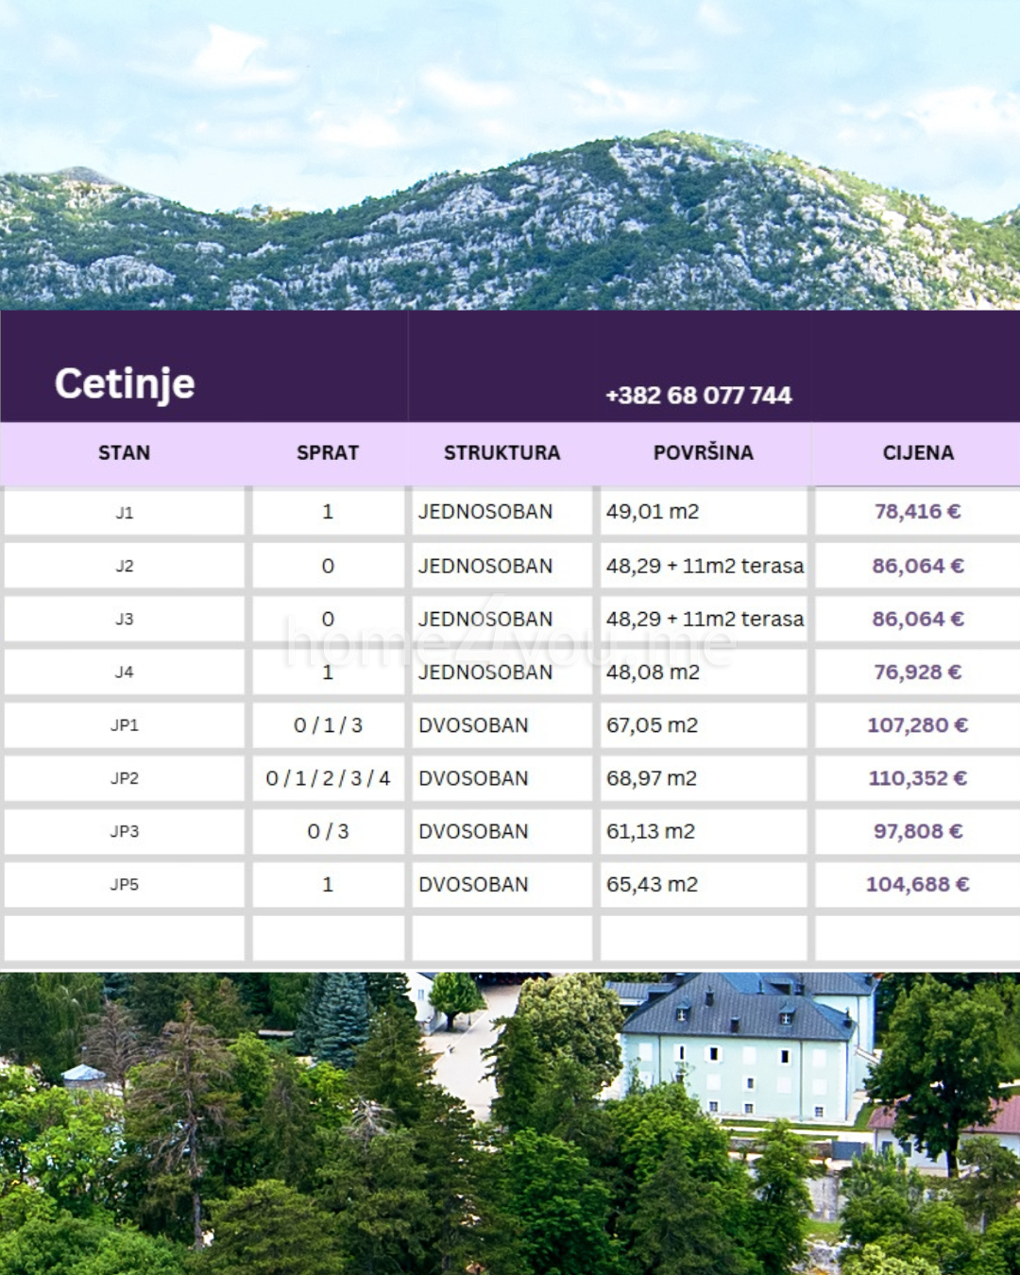Select the JP1 apartment cell
The width and height of the screenshot is (1020, 1275).
124,725
